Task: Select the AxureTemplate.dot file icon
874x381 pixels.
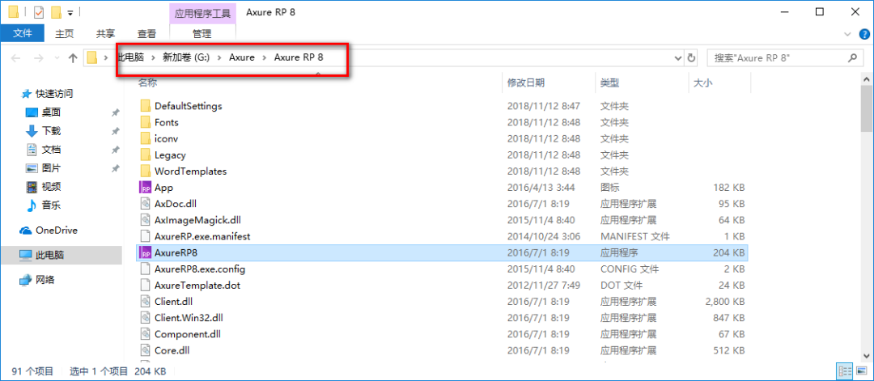Action: click(146, 286)
